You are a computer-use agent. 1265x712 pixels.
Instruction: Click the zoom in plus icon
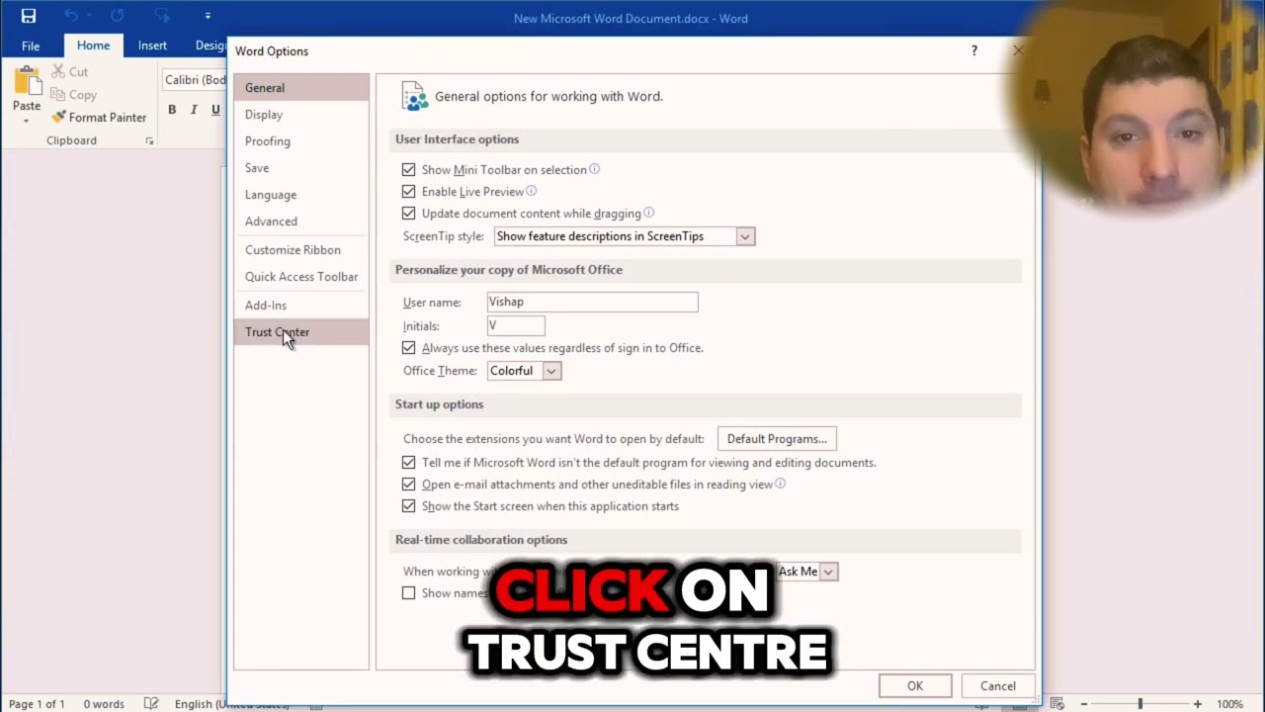coord(1198,704)
